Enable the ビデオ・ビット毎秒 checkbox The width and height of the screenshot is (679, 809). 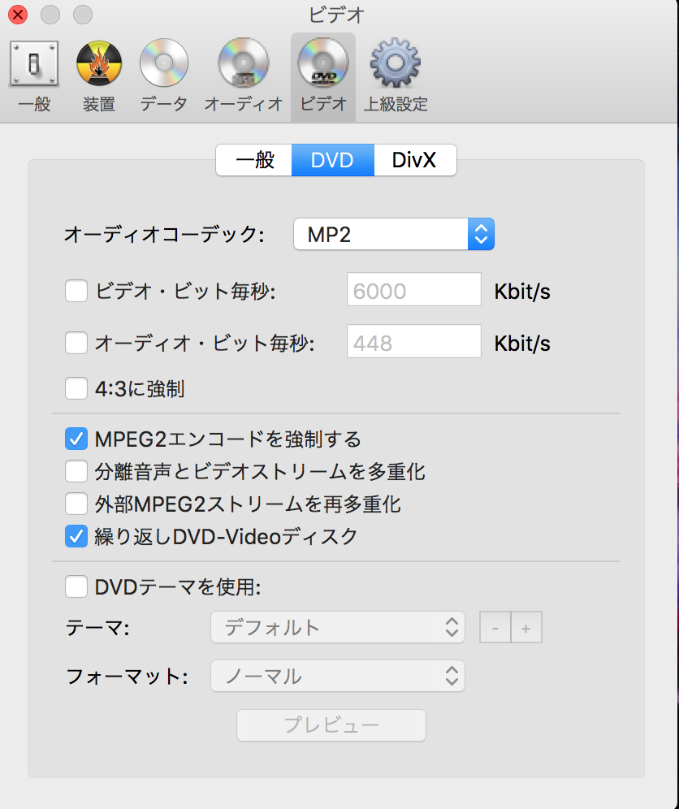76,291
